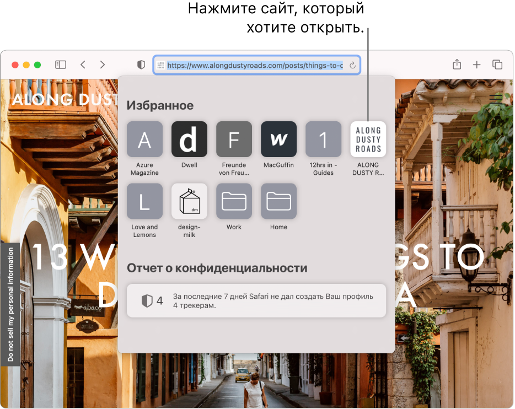This screenshot has height=409, width=515.
Task: Open a new tab with plus
Action: (477, 64)
